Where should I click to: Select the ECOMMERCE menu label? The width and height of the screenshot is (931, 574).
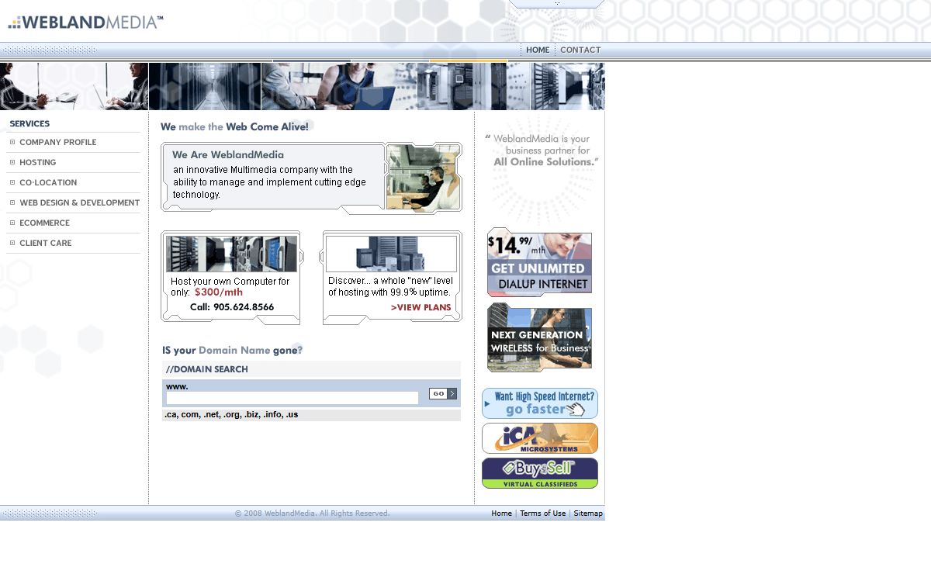coord(45,223)
